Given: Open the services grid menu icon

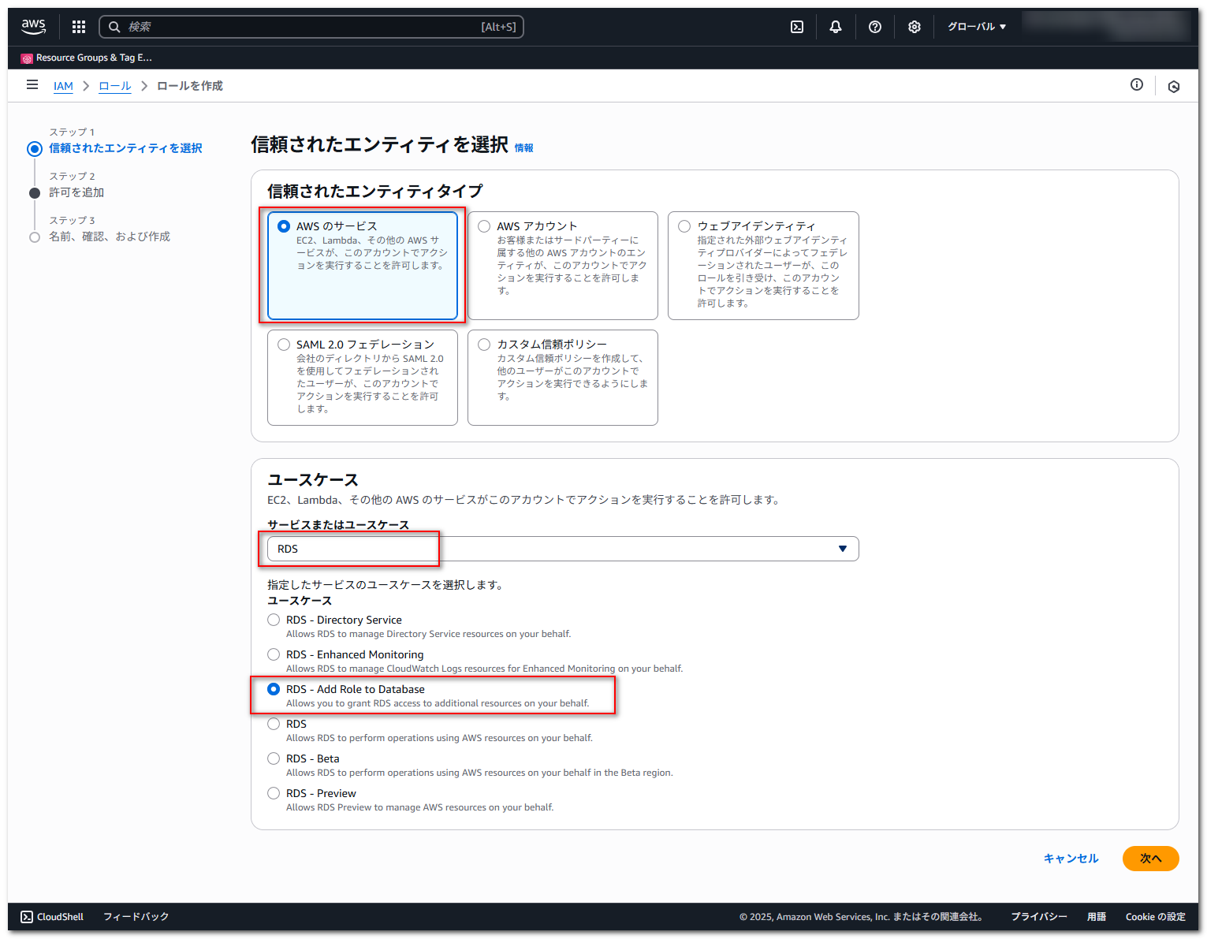Looking at the screenshot, I should (x=79, y=27).
